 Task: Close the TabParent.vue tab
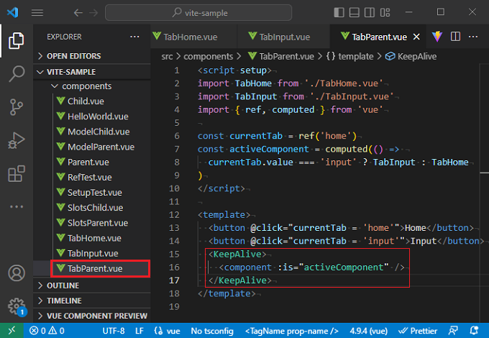416,37
